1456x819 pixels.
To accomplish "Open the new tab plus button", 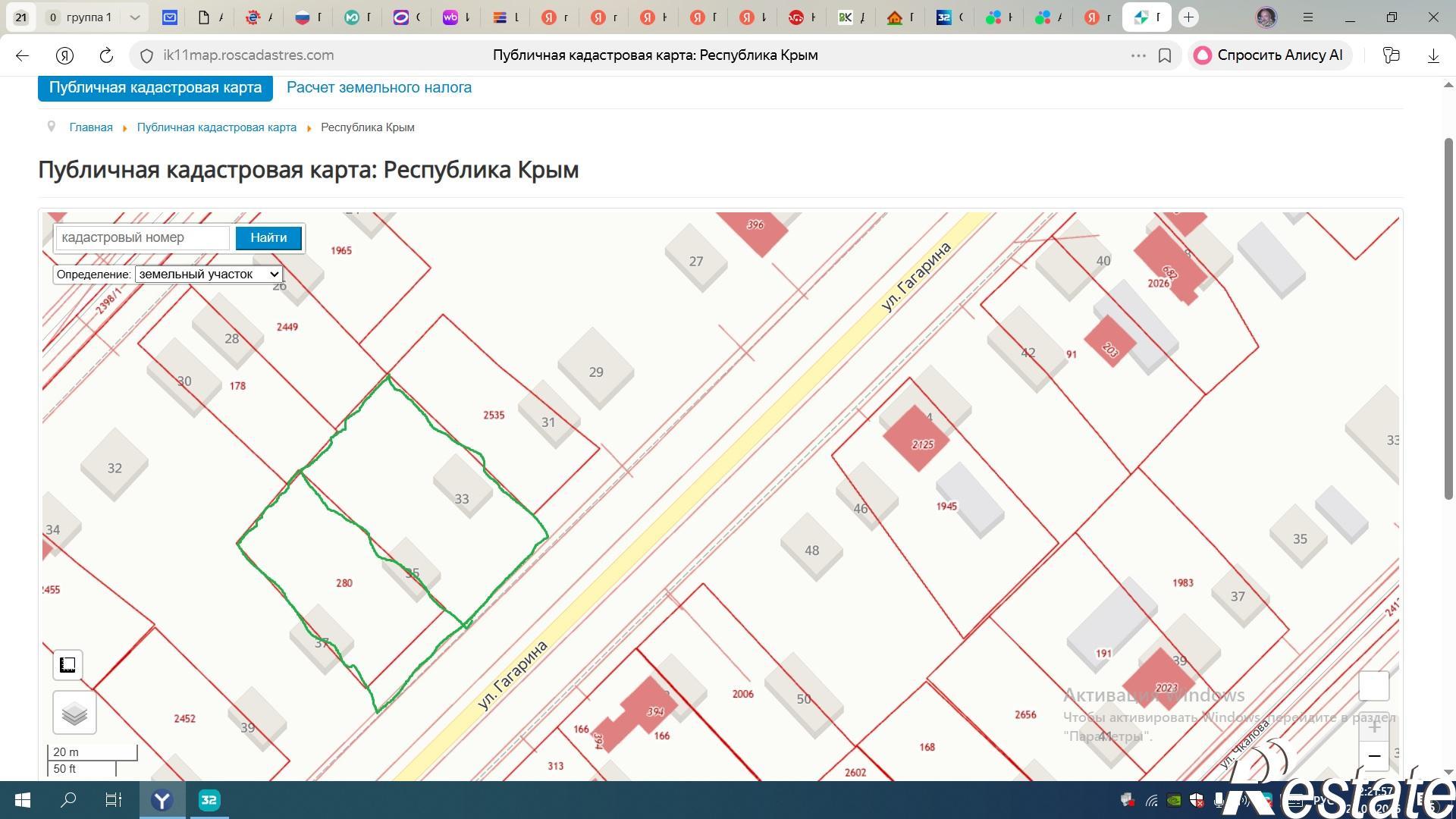I will coord(1189,17).
